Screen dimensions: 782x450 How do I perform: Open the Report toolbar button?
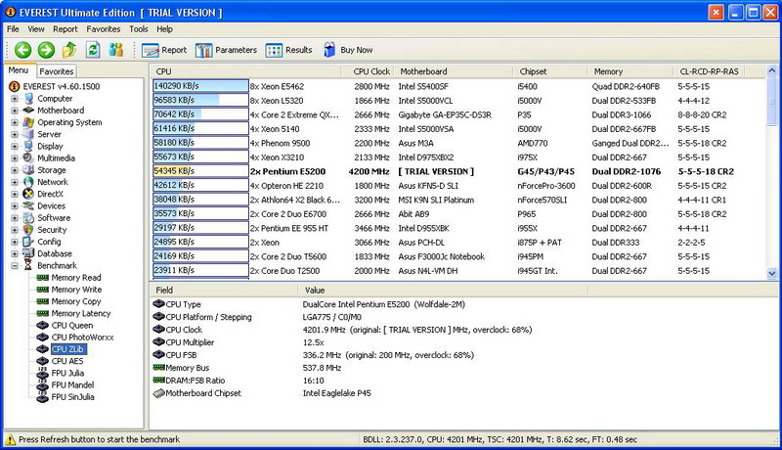coord(164,50)
